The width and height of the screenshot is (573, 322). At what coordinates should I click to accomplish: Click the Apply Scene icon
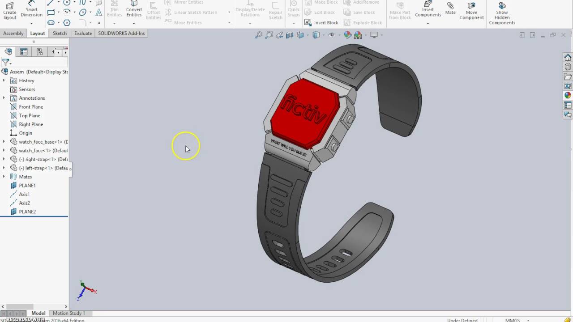358,35
